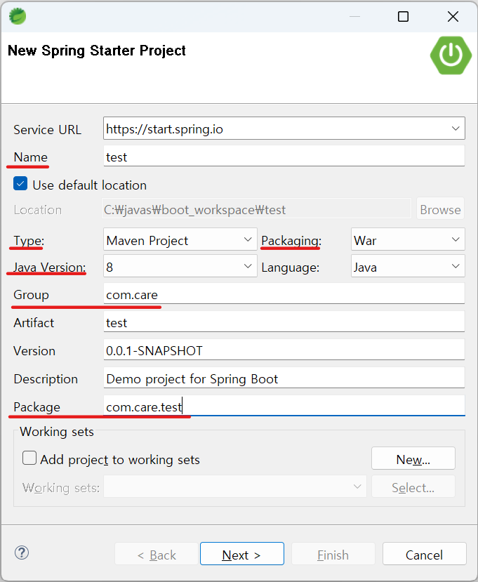This screenshot has width=478, height=582.
Task: Click the Spring leaf icon in title bar
Action: pos(18,16)
